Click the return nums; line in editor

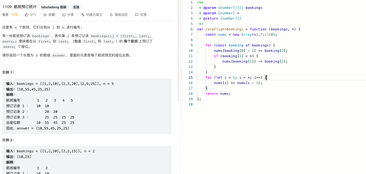click(x=218, y=94)
